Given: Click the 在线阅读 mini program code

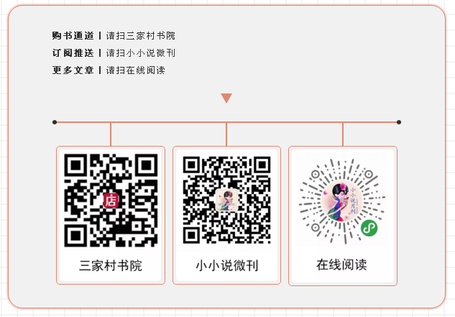Looking at the screenshot, I should 343,201.
